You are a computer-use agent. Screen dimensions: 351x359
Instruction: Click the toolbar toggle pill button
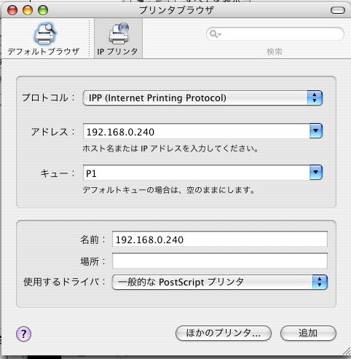(338, 10)
